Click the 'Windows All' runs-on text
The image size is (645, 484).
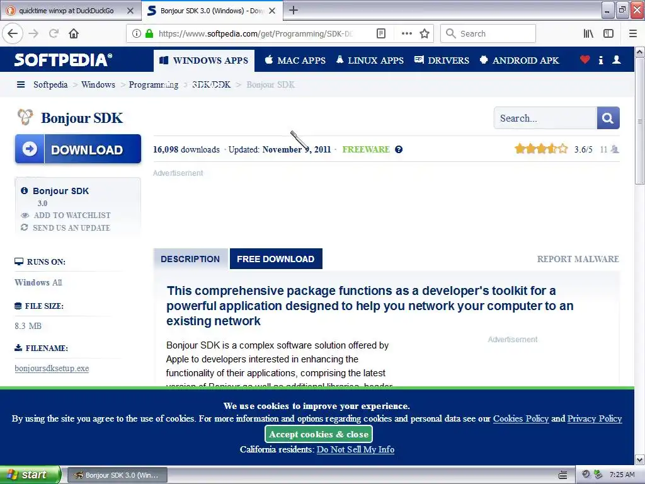[x=38, y=282]
